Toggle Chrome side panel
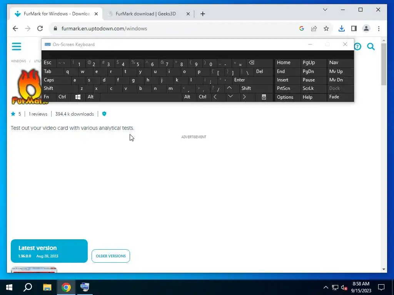This screenshot has height=295, width=394. pos(354,28)
